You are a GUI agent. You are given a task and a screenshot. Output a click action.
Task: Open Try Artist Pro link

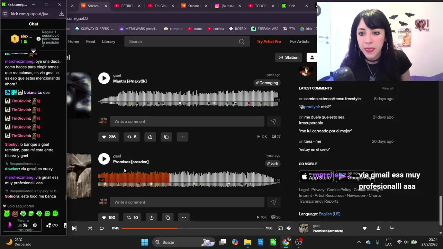(x=269, y=41)
